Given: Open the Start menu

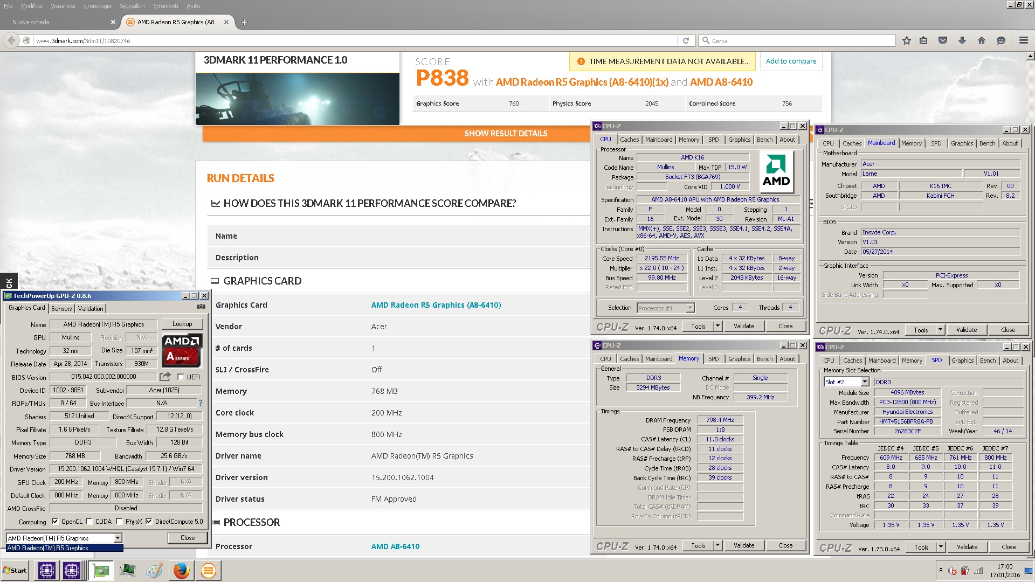Looking at the screenshot, I should [x=15, y=570].
